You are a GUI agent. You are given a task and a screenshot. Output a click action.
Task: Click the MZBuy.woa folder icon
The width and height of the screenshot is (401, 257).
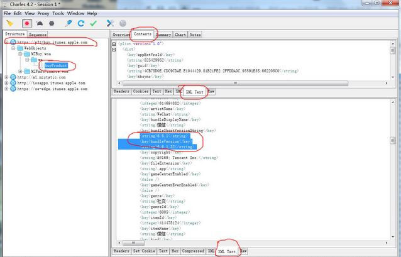[27, 54]
